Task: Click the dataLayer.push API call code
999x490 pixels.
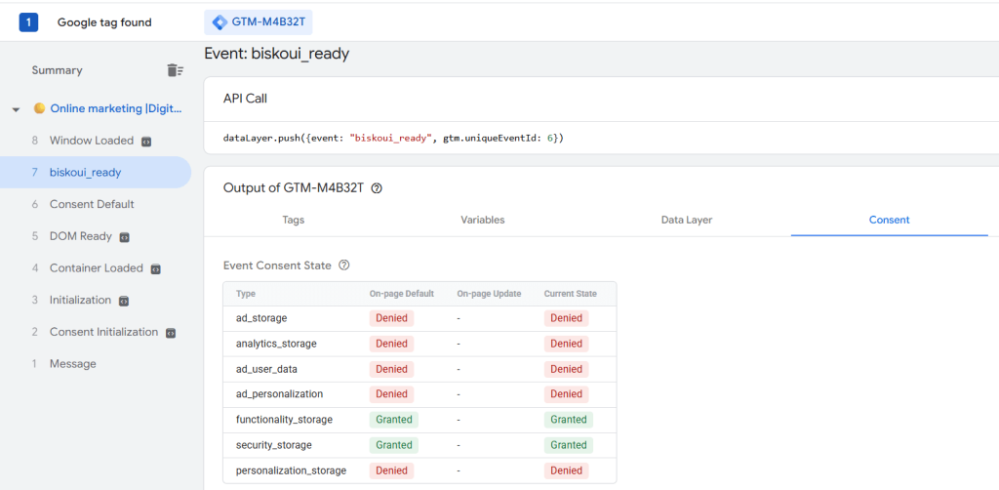Action: tap(393, 138)
